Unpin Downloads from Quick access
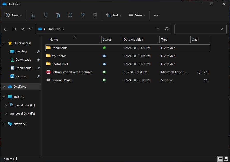Viewport: 230px width, 162px height. [38, 59]
